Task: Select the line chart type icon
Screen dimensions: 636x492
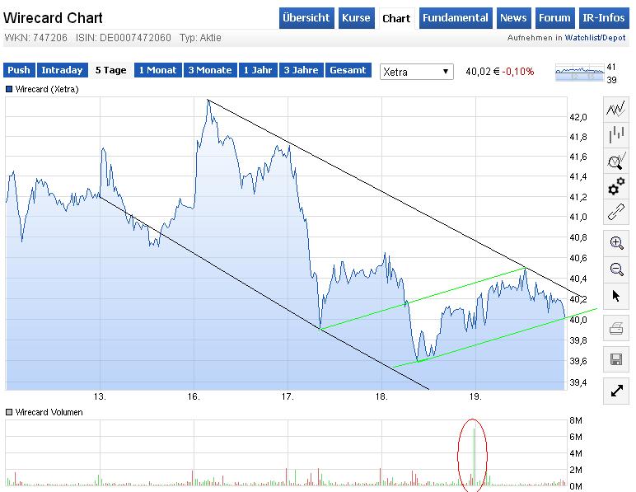Action: coord(615,110)
